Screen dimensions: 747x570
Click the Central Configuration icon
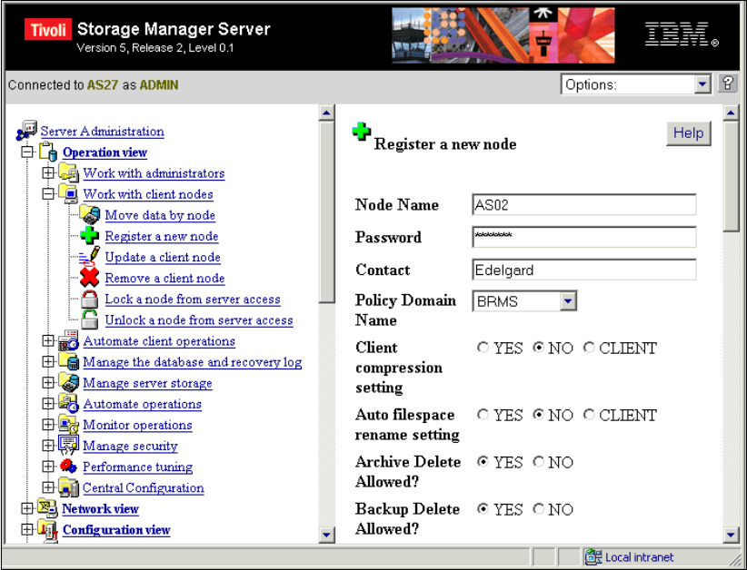(x=68, y=487)
